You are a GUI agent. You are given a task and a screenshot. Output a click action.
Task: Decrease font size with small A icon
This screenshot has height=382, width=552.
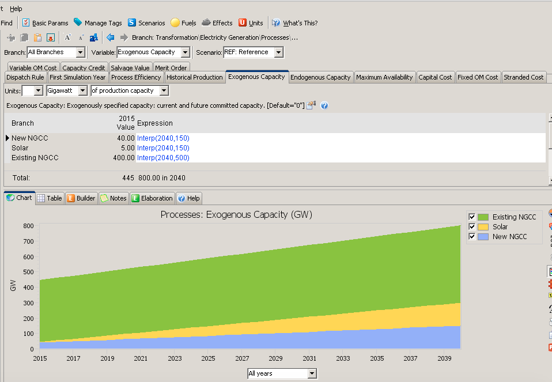(x=81, y=37)
